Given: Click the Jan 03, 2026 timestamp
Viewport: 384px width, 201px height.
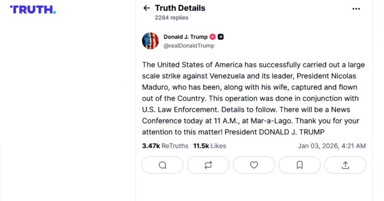Looking at the screenshot, I should click(332, 146).
